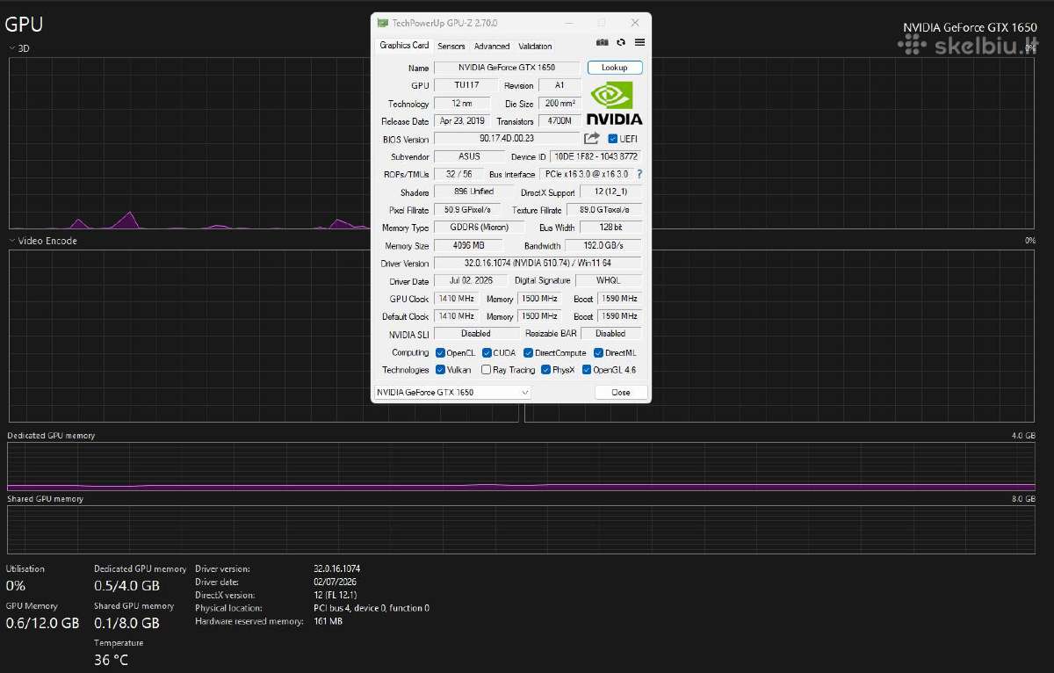Click the Resizable BAR field showing Disabled
Screen dimensions: 1054x673
point(610,334)
